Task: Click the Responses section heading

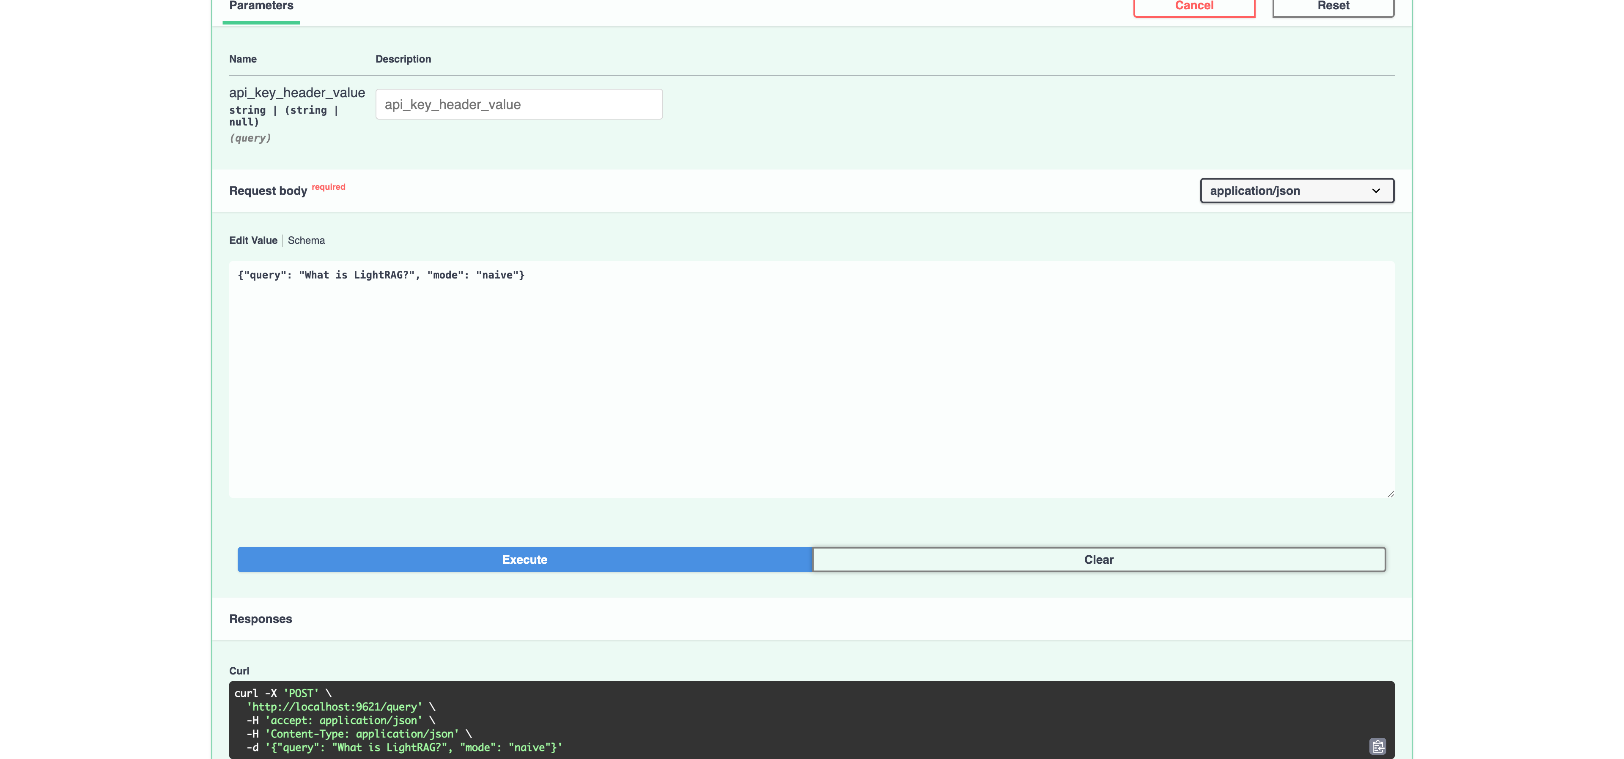Action: click(261, 619)
